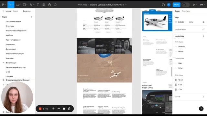Image resolution: width=207 pixels, height=116 pixels.
Task: Select the desert parachute aircraft image
Action: pyautogui.click(x=104, y=68)
